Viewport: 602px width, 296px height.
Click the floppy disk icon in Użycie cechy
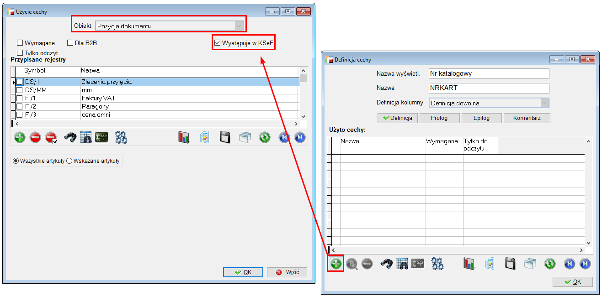pos(224,137)
